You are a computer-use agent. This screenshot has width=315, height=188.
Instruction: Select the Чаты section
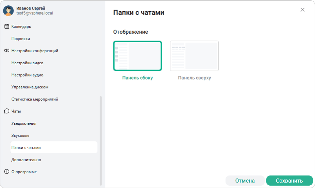[x=16, y=111]
